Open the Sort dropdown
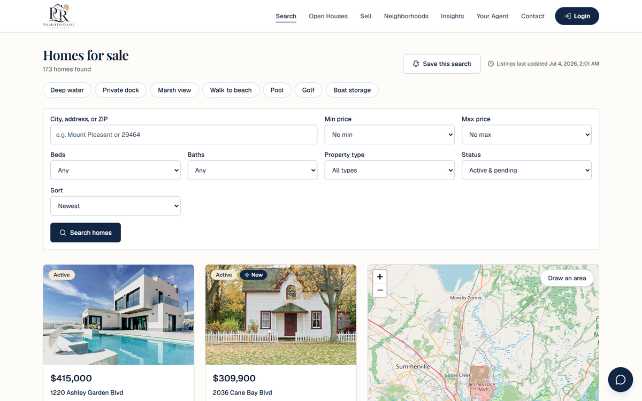 [x=116, y=206]
